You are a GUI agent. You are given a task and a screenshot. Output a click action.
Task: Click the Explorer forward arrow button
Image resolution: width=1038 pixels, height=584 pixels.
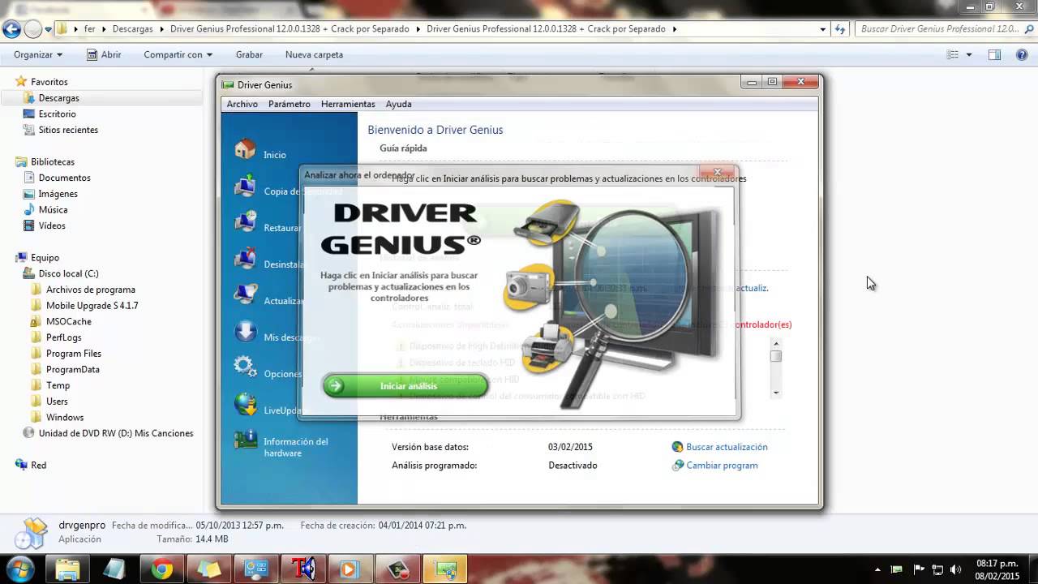[x=32, y=29]
